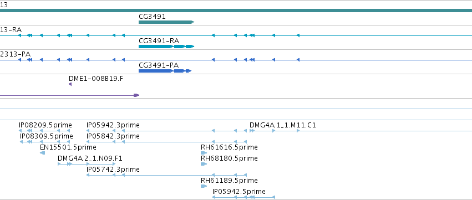This screenshot has width=472, height=200.
Task: Select the RH61616.5prime arrow glyph
Action: (204, 153)
